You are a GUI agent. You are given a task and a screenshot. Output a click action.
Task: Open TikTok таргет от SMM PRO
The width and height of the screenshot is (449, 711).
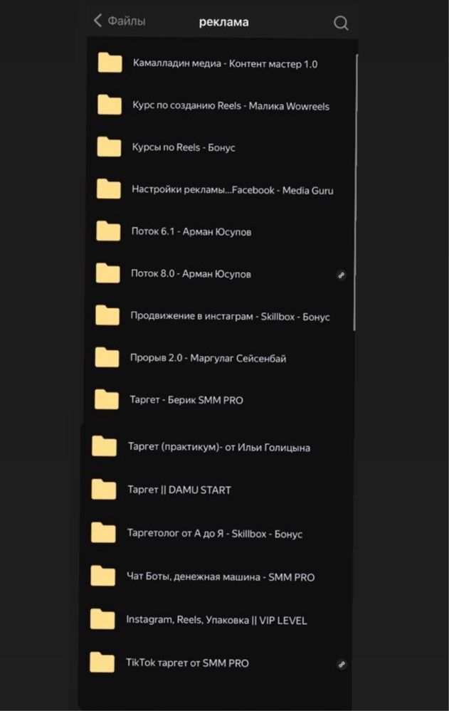[x=187, y=663]
